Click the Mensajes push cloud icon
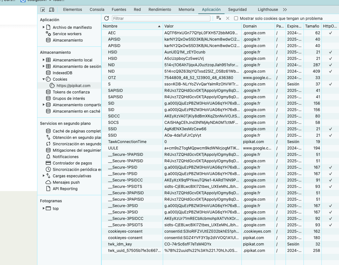 click(x=48, y=182)
